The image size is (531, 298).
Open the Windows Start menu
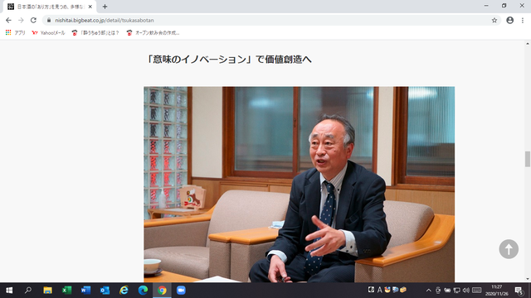pyautogui.click(x=9, y=291)
